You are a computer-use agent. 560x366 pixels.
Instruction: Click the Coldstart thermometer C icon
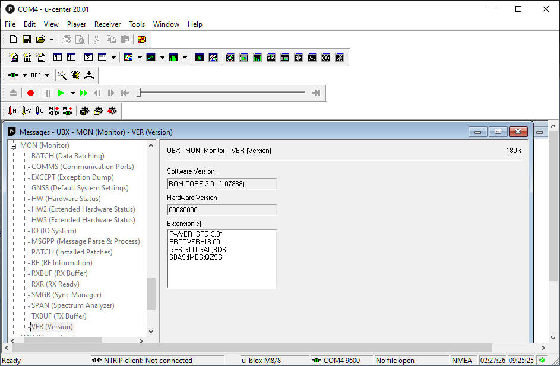40,110
